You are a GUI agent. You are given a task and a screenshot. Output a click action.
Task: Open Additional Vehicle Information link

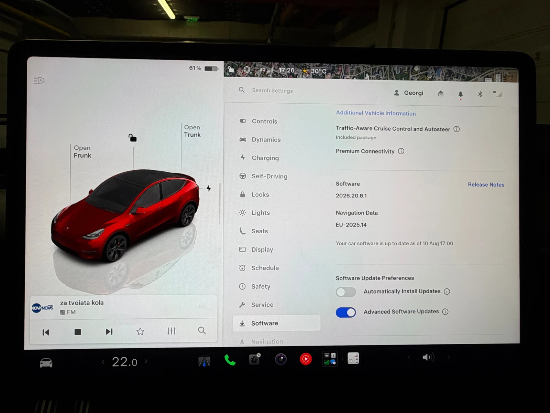[x=376, y=113]
